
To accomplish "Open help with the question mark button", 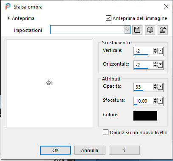I will pos(124,150).
